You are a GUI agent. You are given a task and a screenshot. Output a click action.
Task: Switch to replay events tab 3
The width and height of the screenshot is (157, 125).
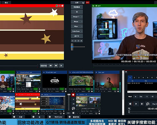139,77
